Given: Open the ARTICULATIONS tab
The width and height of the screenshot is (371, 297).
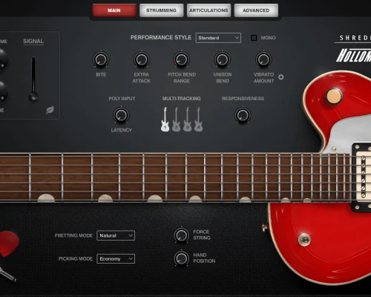Looking at the screenshot, I should pos(209,10).
